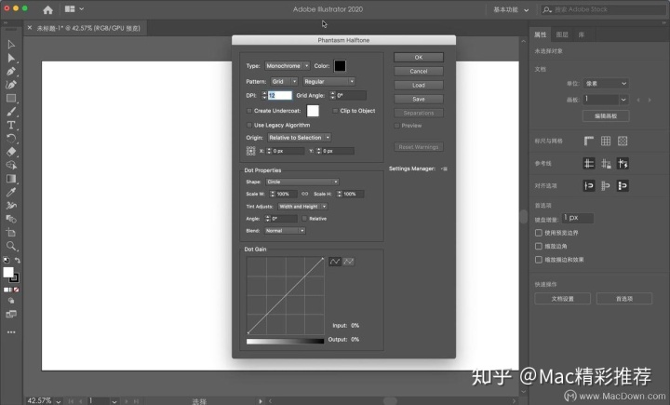This screenshot has width=670, height=405.
Task: Open the Edit Toolbar three dots
Action: pyautogui.click(x=11, y=331)
